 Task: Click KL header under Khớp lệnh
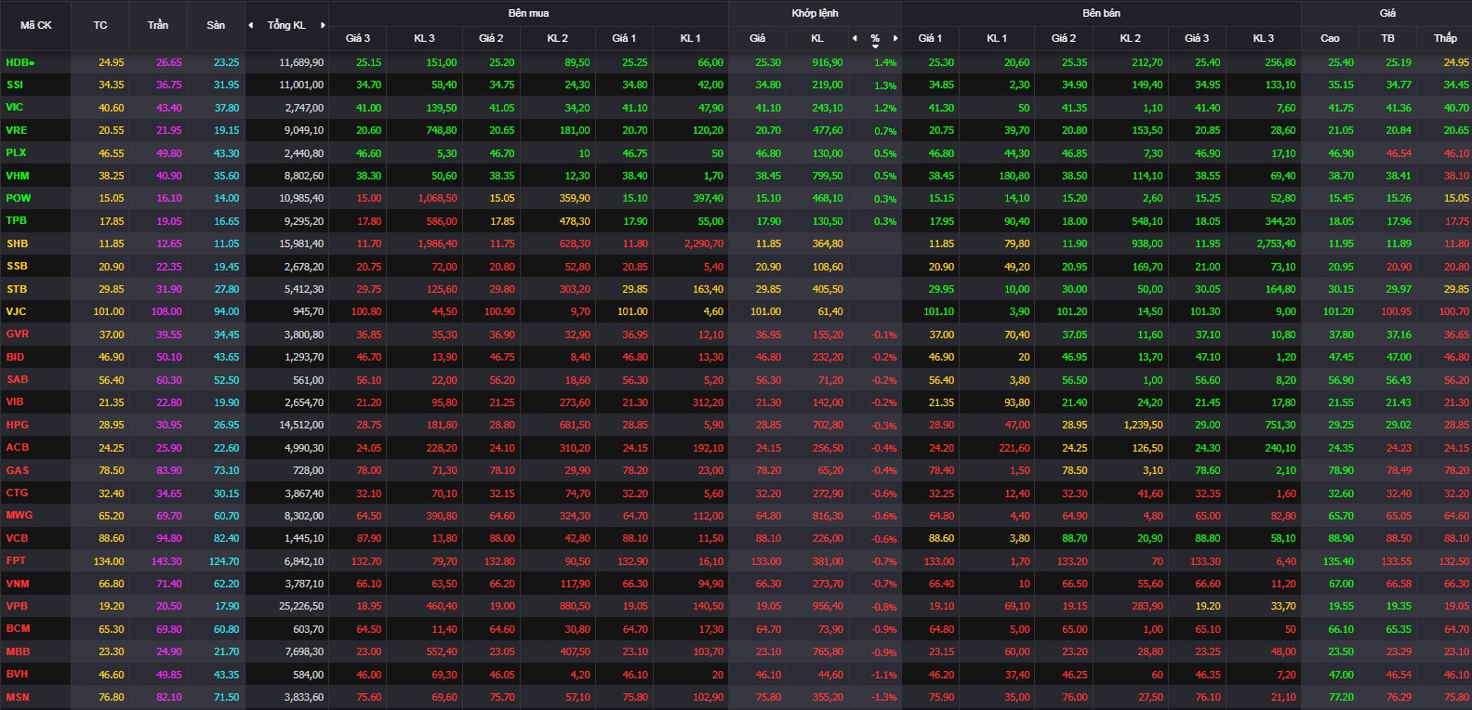pyautogui.click(x=817, y=38)
